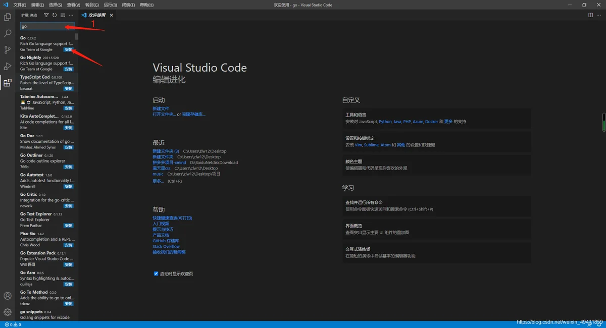Screen dimensions: 606x328
Task: Open the 文件(F) menu
Action: click(x=20, y=5)
